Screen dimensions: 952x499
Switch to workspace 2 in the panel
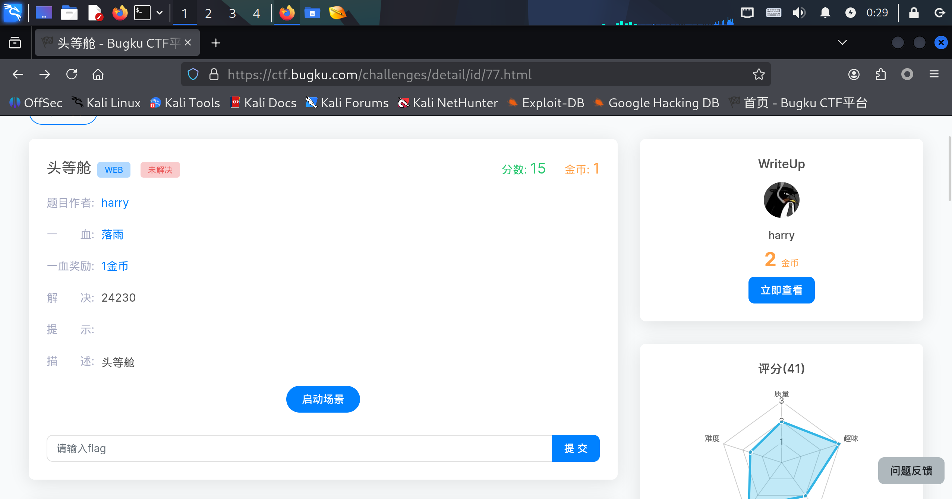[x=208, y=13]
